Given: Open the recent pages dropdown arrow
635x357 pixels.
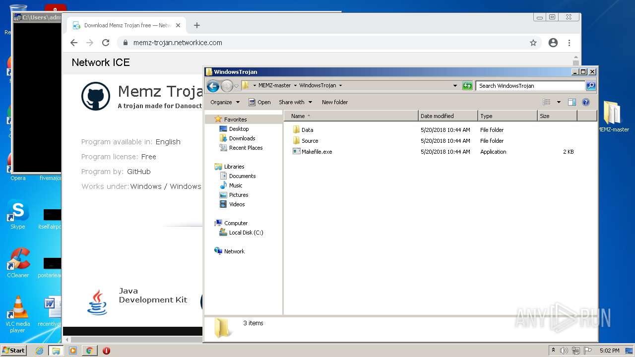Looking at the screenshot, I should [237, 86].
